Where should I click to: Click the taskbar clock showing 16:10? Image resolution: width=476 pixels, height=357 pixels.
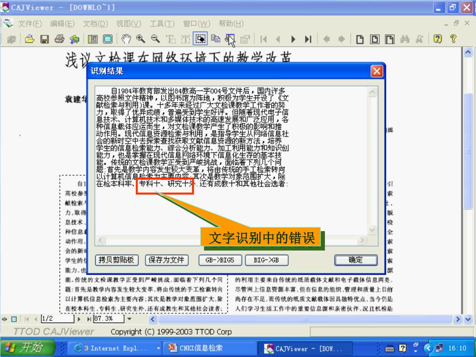[457, 348]
